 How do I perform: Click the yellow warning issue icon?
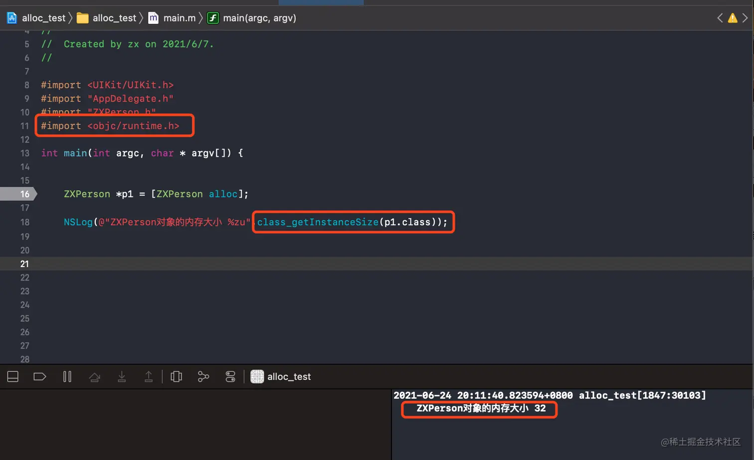[733, 18]
